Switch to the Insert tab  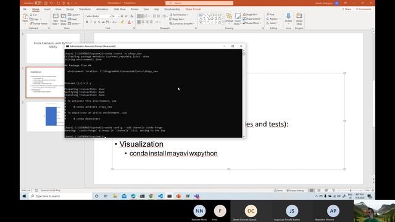(x=47, y=9)
